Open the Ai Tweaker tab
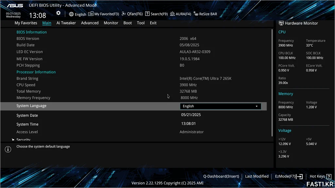Viewport: 335px width, 188px height. [66, 23]
